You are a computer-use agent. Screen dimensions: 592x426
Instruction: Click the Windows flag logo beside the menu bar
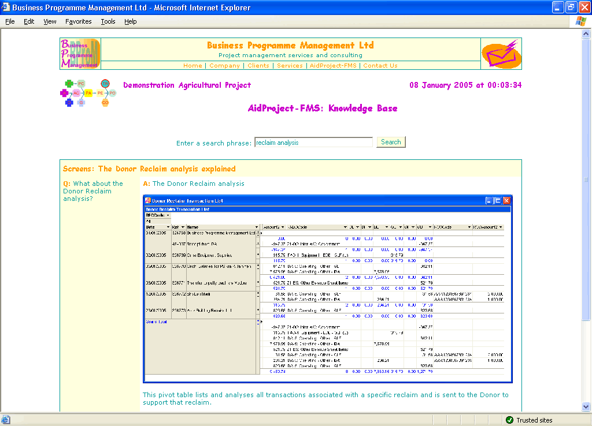click(x=580, y=21)
